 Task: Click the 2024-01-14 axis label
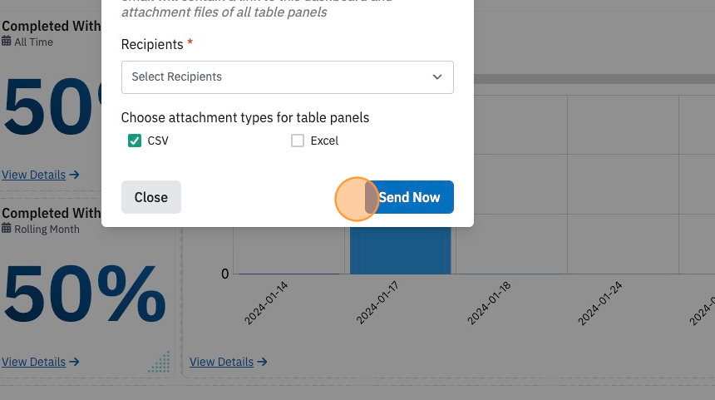click(266, 303)
